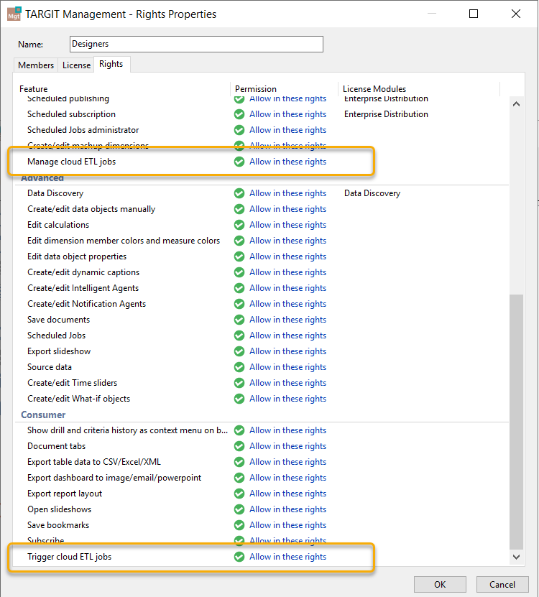This screenshot has width=539, height=597.
Task: Click green check icon for Scheduled Jobs administrator
Action: pyautogui.click(x=239, y=130)
